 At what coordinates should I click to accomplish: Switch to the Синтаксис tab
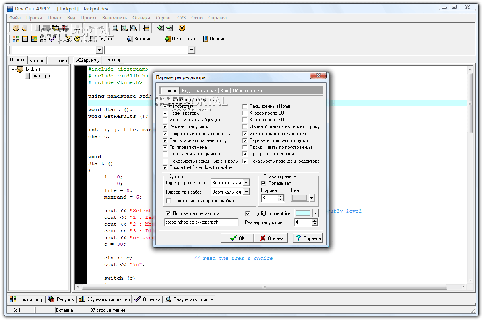(205, 91)
